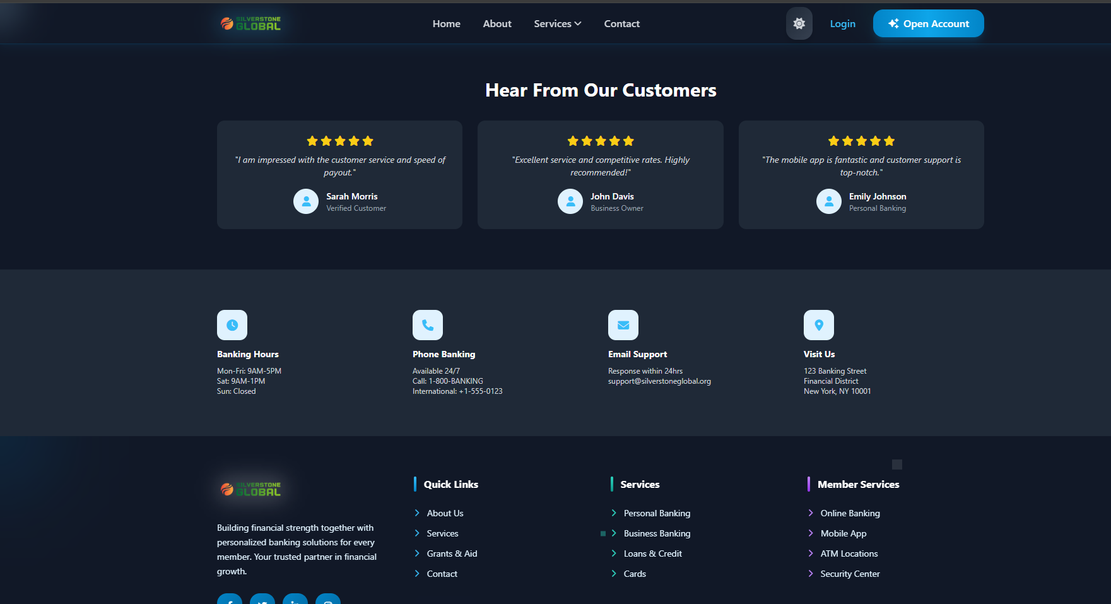This screenshot has height=604, width=1111.
Task: Click the Silverstone Global logo in header
Action: point(250,23)
